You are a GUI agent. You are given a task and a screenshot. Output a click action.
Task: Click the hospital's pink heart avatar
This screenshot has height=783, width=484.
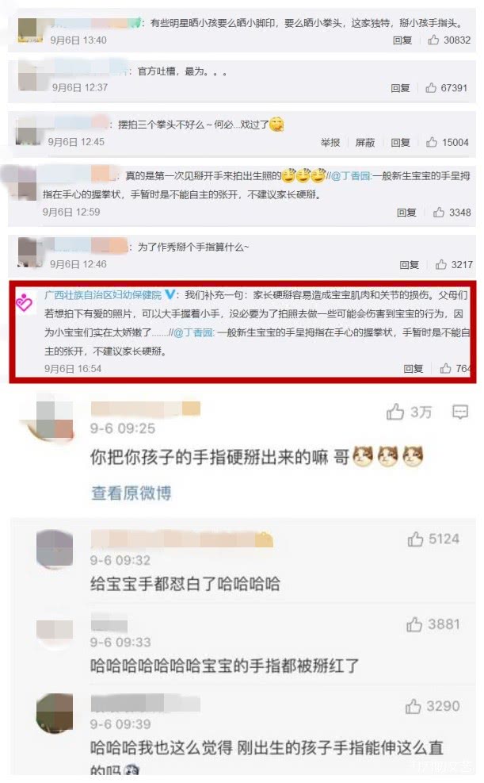pyautogui.click(x=24, y=302)
